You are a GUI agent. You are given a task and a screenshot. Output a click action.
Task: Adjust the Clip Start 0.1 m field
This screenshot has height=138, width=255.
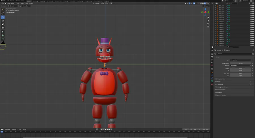(241, 74)
